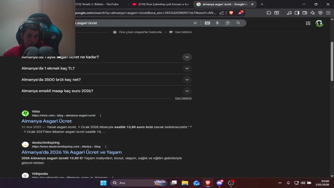The image size is (334, 188).
Task: Click the wise.com blog URL breadcrumb
Action: click(64, 115)
